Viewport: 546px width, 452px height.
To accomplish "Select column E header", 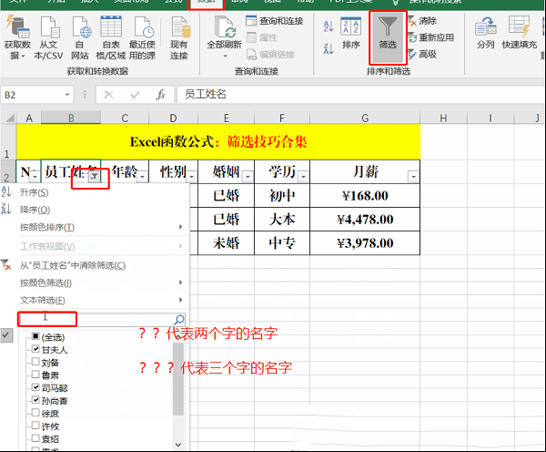I will [227, 118].
